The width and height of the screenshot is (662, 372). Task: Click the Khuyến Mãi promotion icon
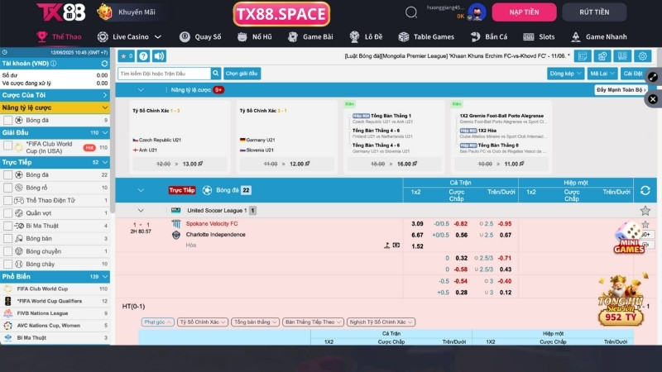[x=104, y=12]
